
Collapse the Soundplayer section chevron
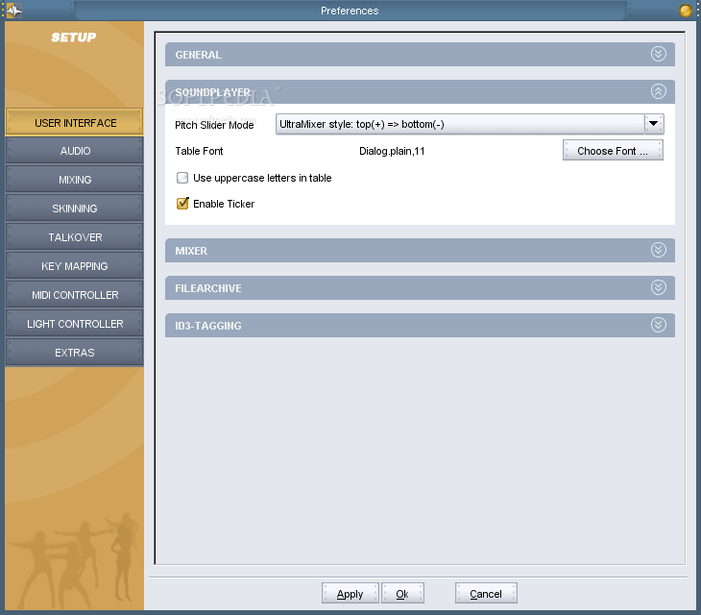[x=658, y=91]
